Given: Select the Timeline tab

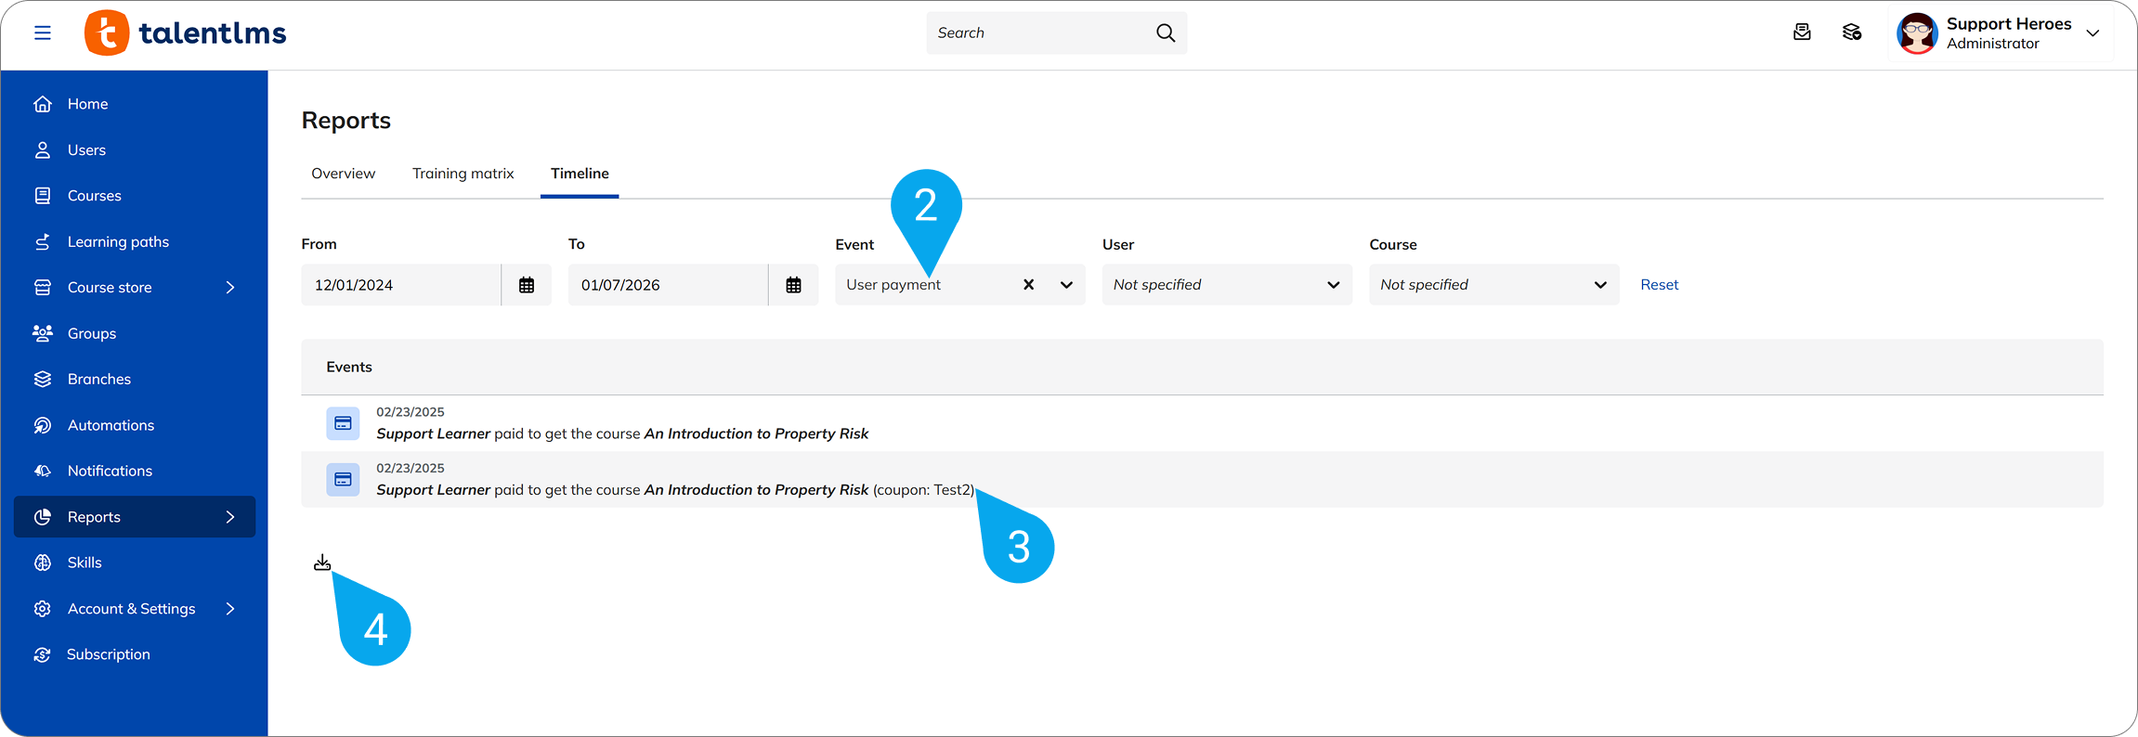Looking at the screenshot, I should [580, 174].
